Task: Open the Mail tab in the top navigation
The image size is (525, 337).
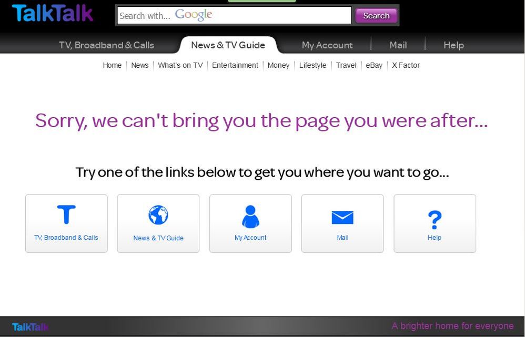Action: [x=398, y=45]
